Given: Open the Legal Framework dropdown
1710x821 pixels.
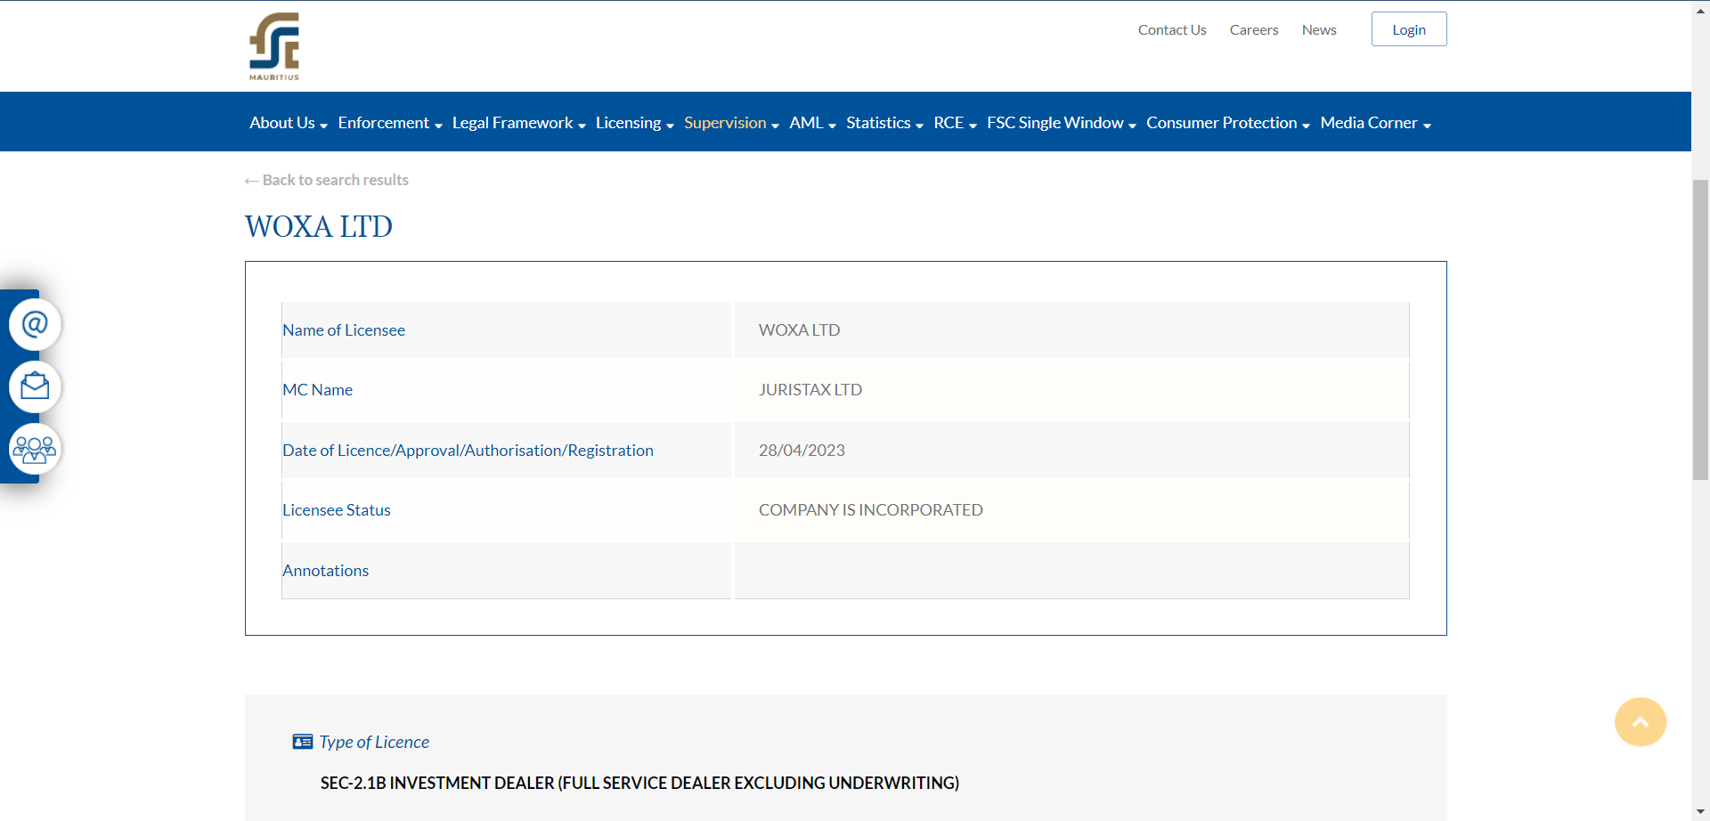Looking at the screenshot, I should click(519, 123).
